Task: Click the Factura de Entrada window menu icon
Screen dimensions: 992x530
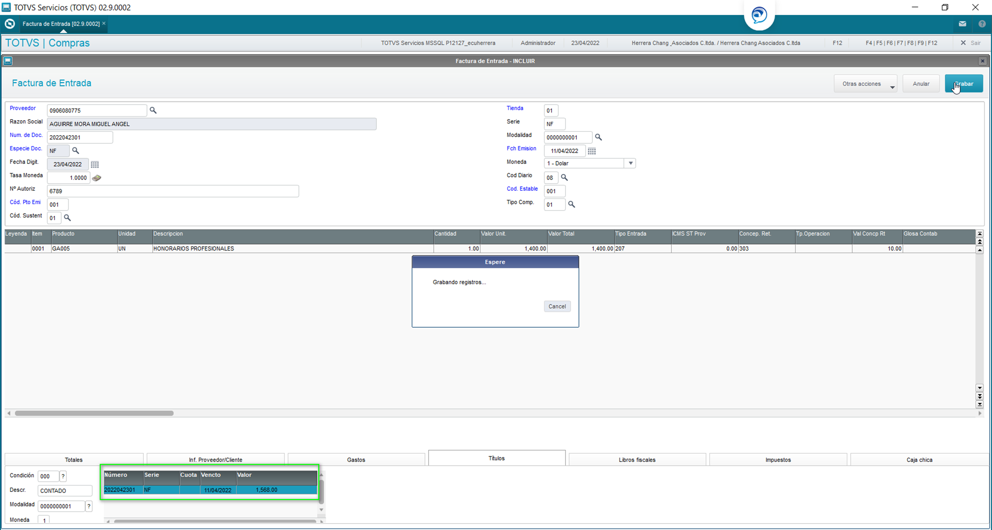Action: [x=8, y=61]
